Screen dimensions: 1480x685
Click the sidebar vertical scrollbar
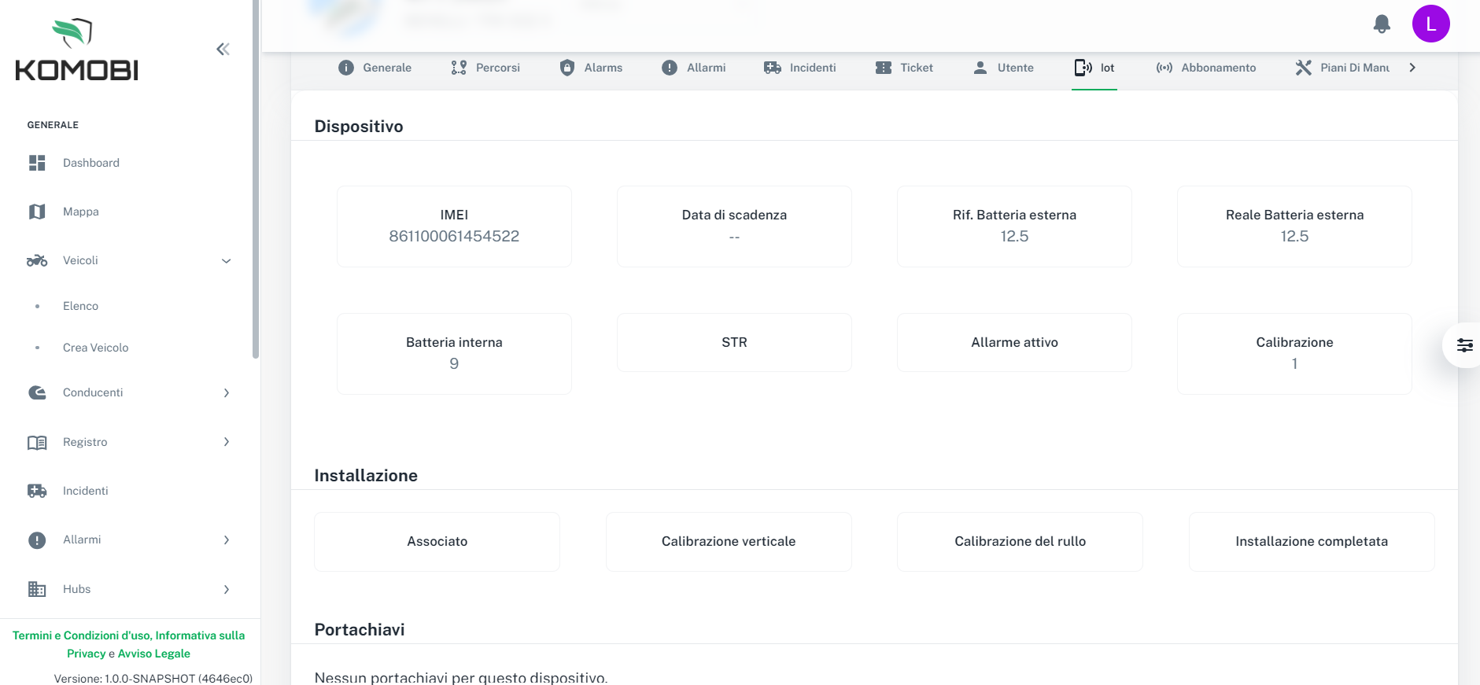coord(256,181)
